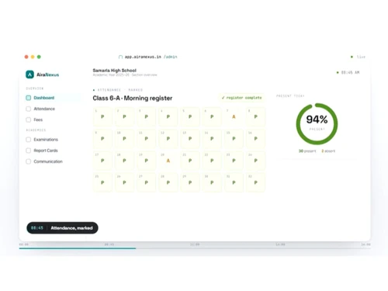Click the Attendance, marked notification pill
Viewport: 388px width, 291px height.
(x=62, y=228)
